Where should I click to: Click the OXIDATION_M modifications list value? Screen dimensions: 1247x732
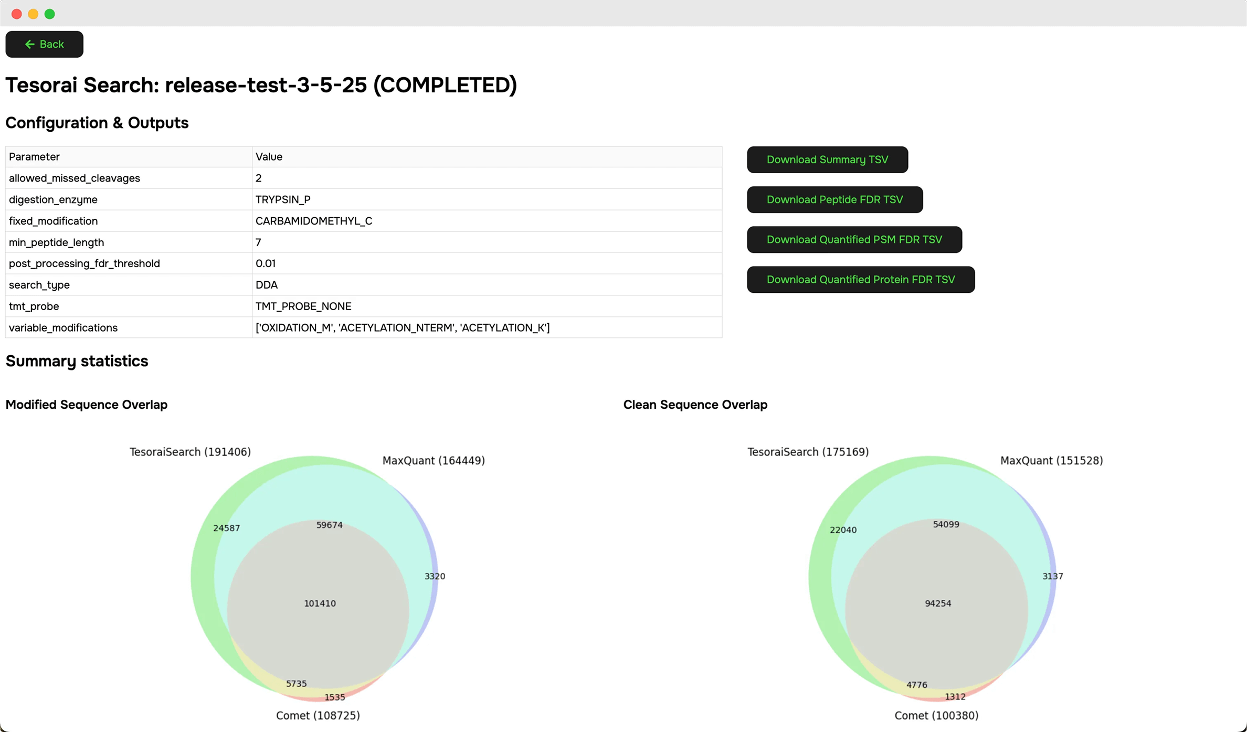pyautogui.click(x=487, y=327)
